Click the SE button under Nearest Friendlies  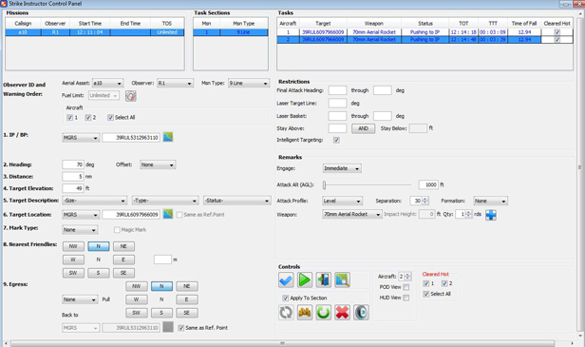[x=123, y=273]
